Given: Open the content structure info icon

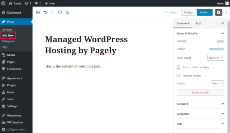Looking at the screenshot, I should pos(60,12).
